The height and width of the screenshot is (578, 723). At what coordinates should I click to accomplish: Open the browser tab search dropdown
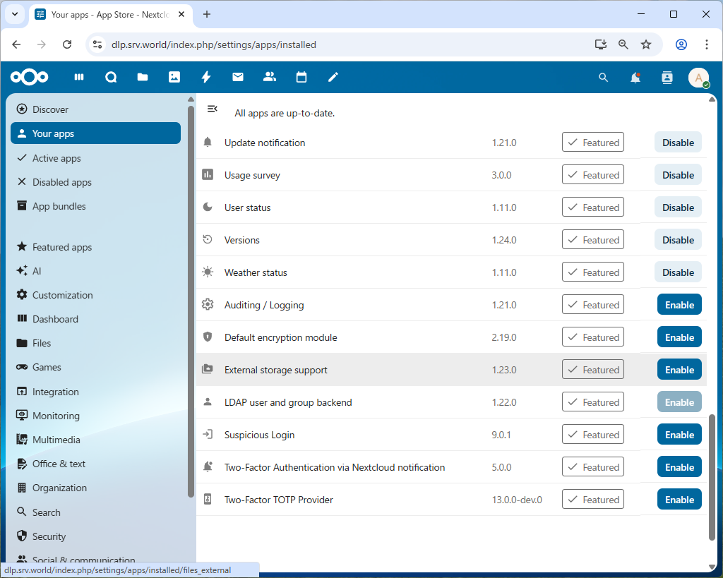tap(14, 14)
